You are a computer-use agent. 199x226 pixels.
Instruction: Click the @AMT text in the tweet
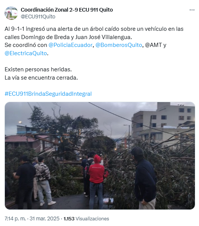point(154,45)
